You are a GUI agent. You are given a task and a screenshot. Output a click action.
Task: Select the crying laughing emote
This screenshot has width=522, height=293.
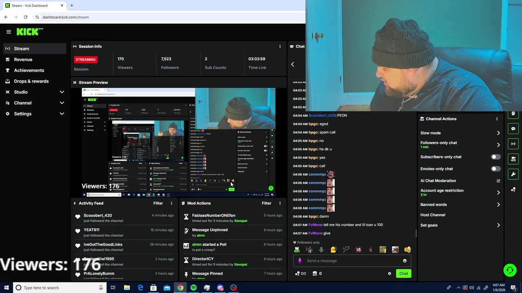pyautogui.click(x=407, y=250)
